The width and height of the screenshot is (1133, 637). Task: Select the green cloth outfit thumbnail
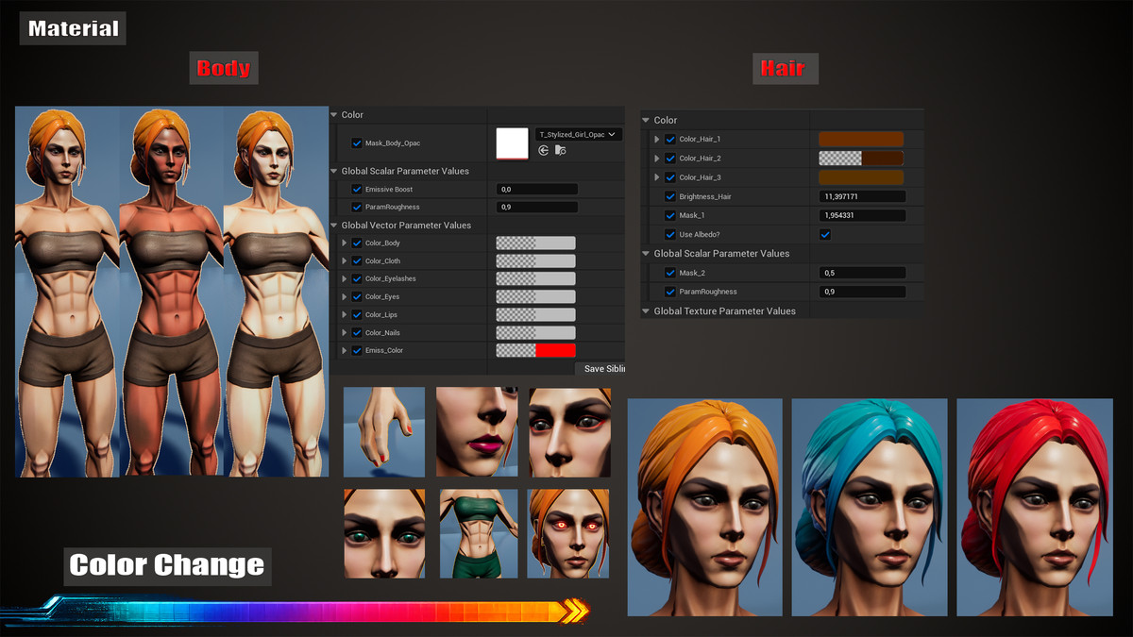tap(479, 533)
